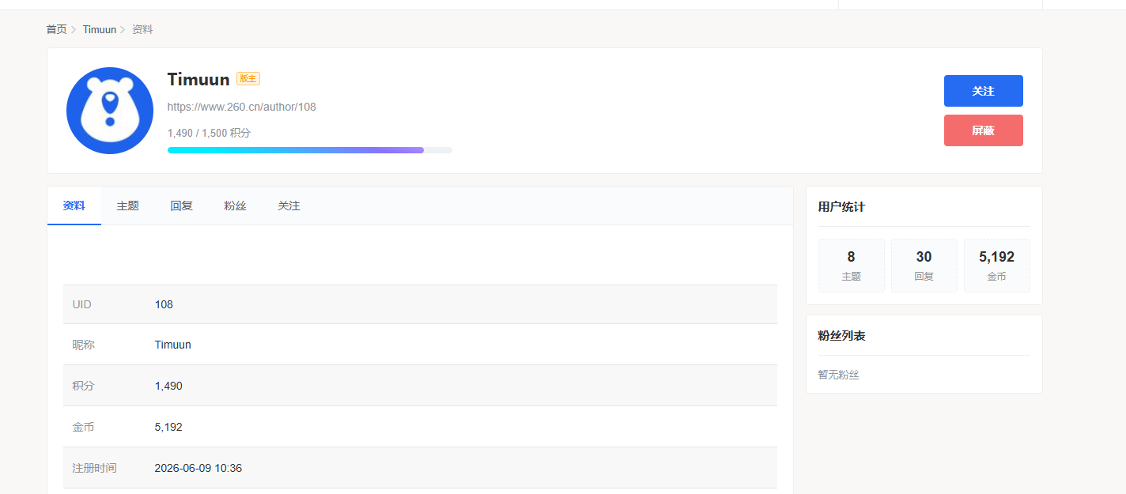The image size is (1126, 494).
Task: Click the 资料 breadcrumb item
Action: pos(142,29)
